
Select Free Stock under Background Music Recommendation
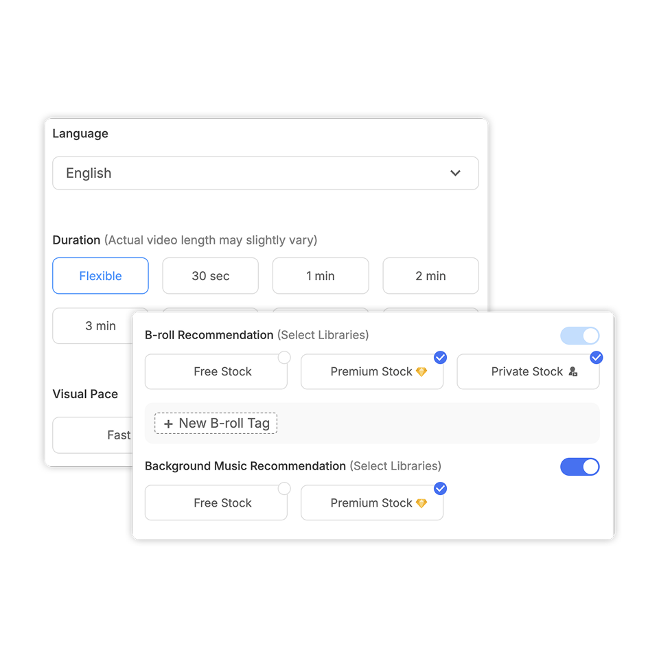click(x=216, y=502)
